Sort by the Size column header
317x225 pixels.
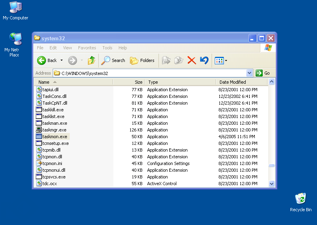coord(129,82)
